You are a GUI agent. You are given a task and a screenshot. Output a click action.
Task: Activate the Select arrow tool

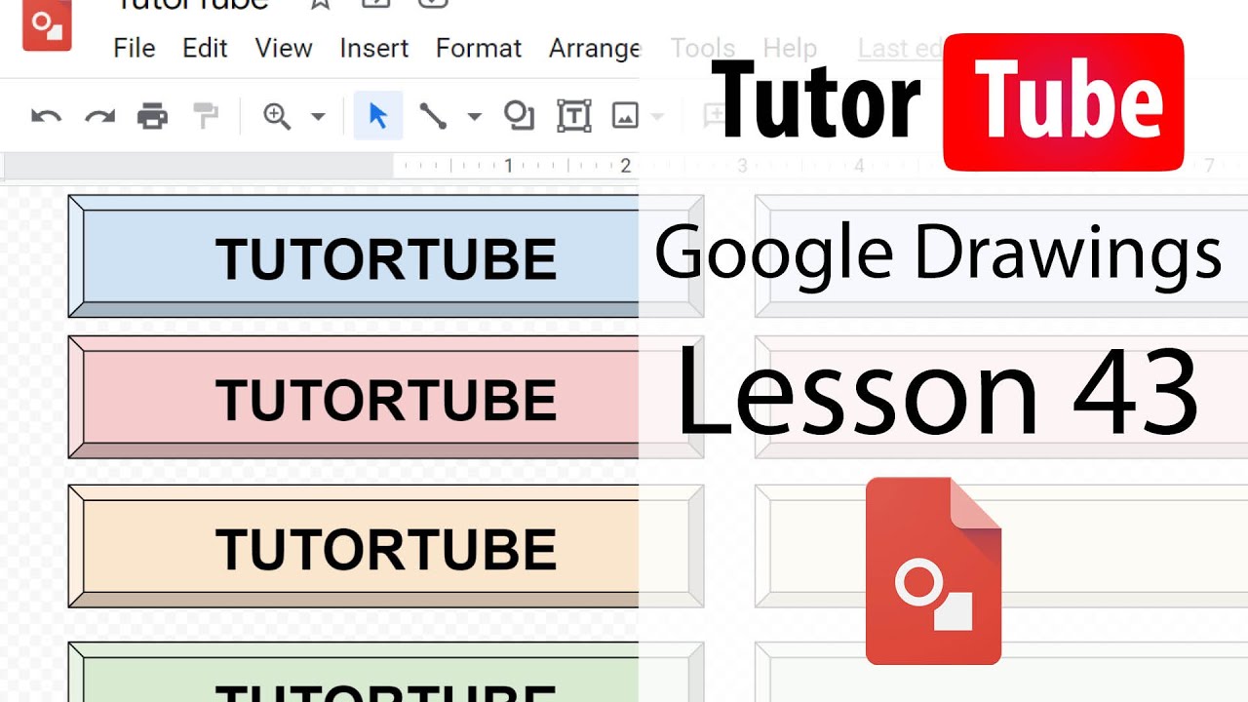[x=378, y=117]
